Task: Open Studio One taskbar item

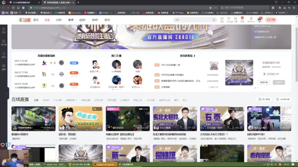Action: [x=54, y=164]
